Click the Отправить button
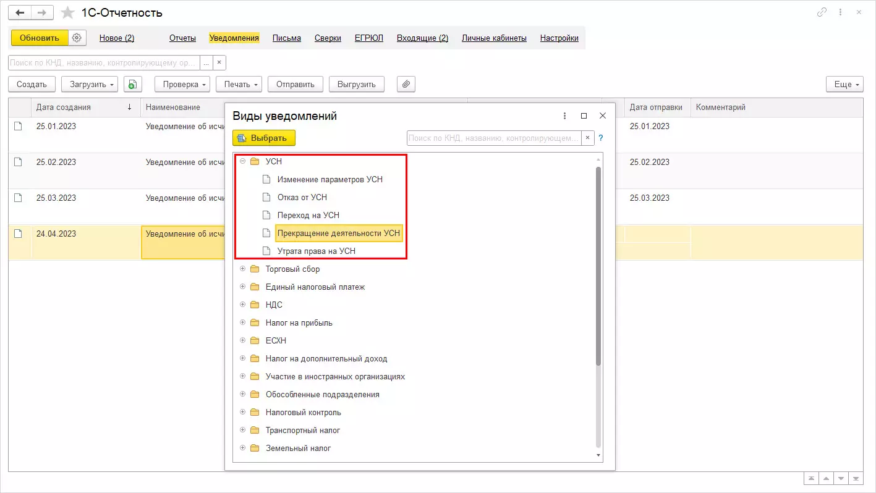876x493 pixels. tap(295, 85)
